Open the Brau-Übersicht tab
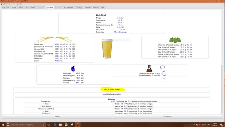 69,8
